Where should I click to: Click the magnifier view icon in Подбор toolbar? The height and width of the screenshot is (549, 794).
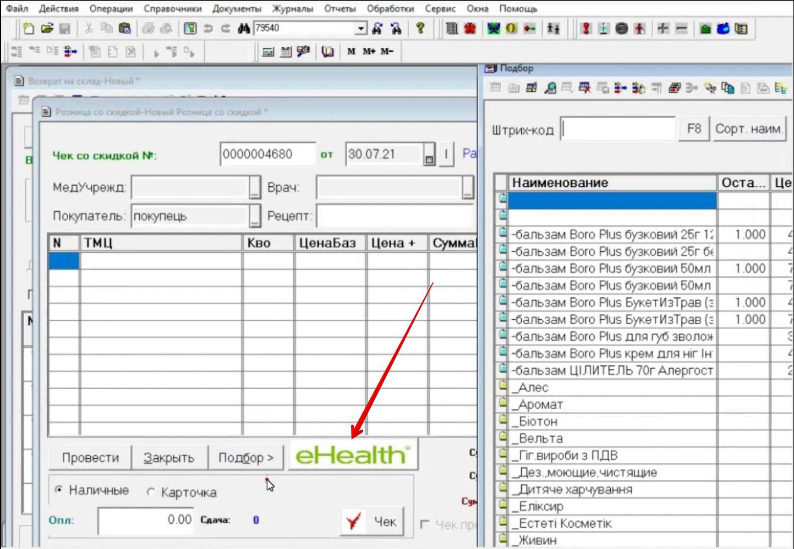pos(550,88)
